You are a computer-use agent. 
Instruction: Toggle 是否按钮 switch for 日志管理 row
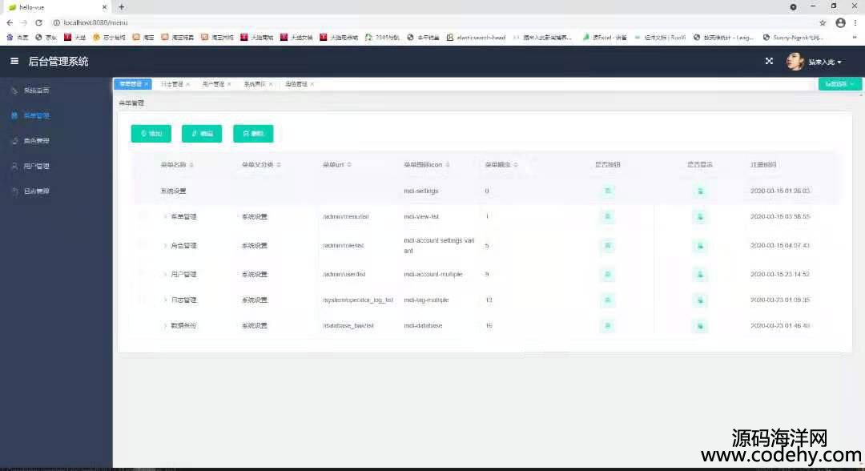coord(607,300)
